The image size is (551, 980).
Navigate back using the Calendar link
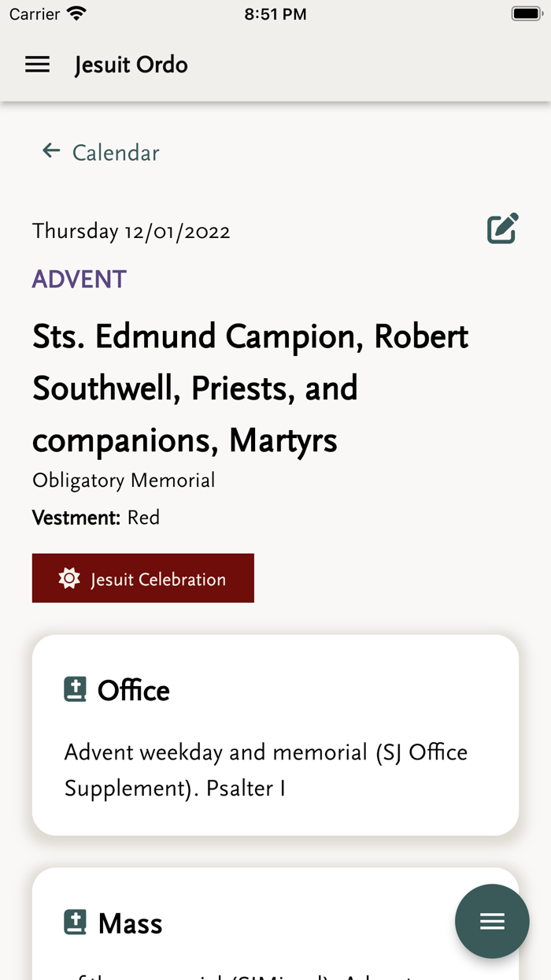pos(115,153)
